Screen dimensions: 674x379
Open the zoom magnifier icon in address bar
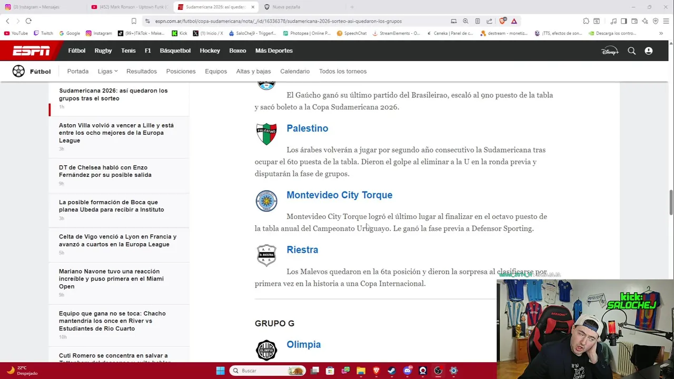pos(465,21)
